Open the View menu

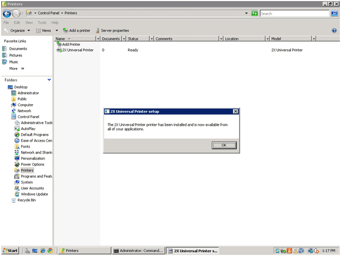click(29, 23)
